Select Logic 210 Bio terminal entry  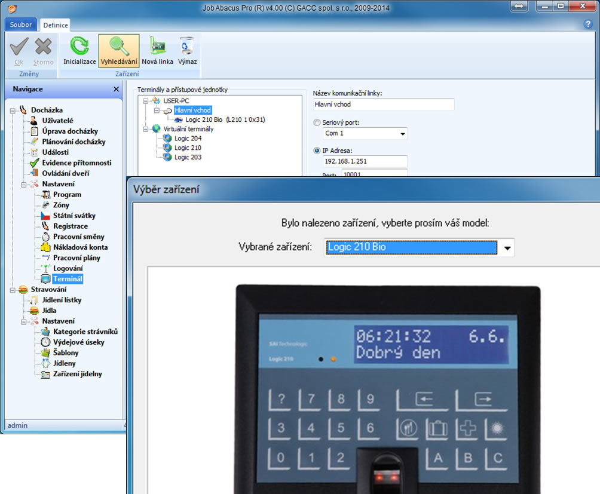click(225, 119)
